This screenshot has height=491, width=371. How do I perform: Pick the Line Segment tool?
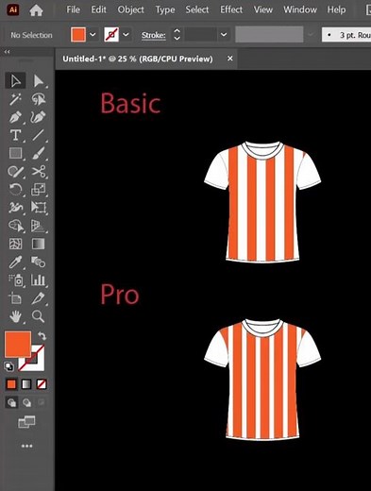click(39, 135)
